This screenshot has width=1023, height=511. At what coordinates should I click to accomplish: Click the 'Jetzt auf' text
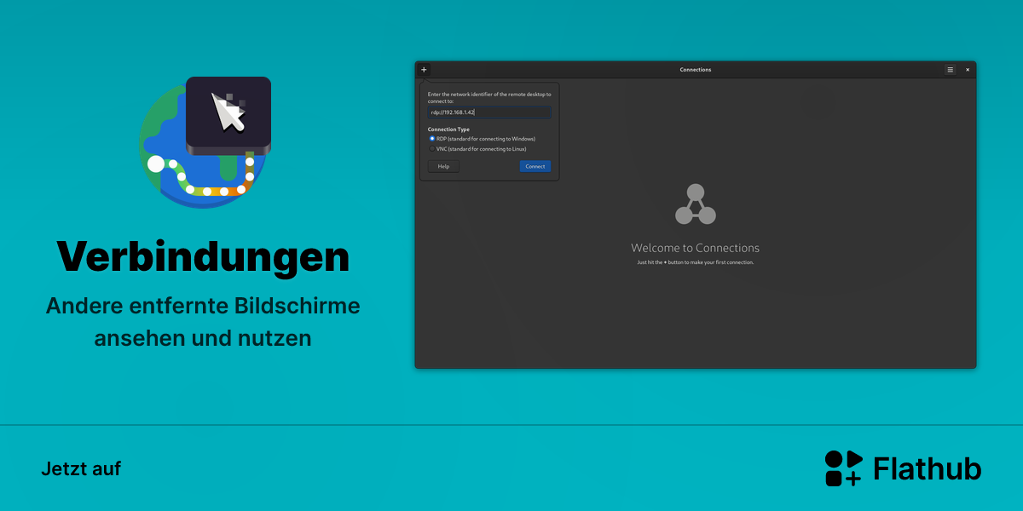coord(81,468)
